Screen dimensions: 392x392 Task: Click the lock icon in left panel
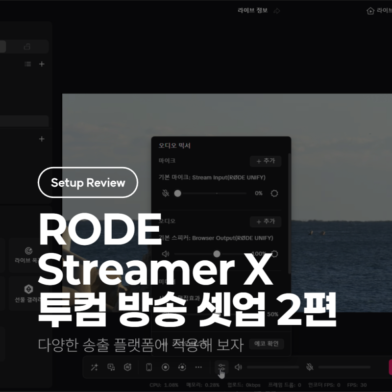(x=27, y=47)
